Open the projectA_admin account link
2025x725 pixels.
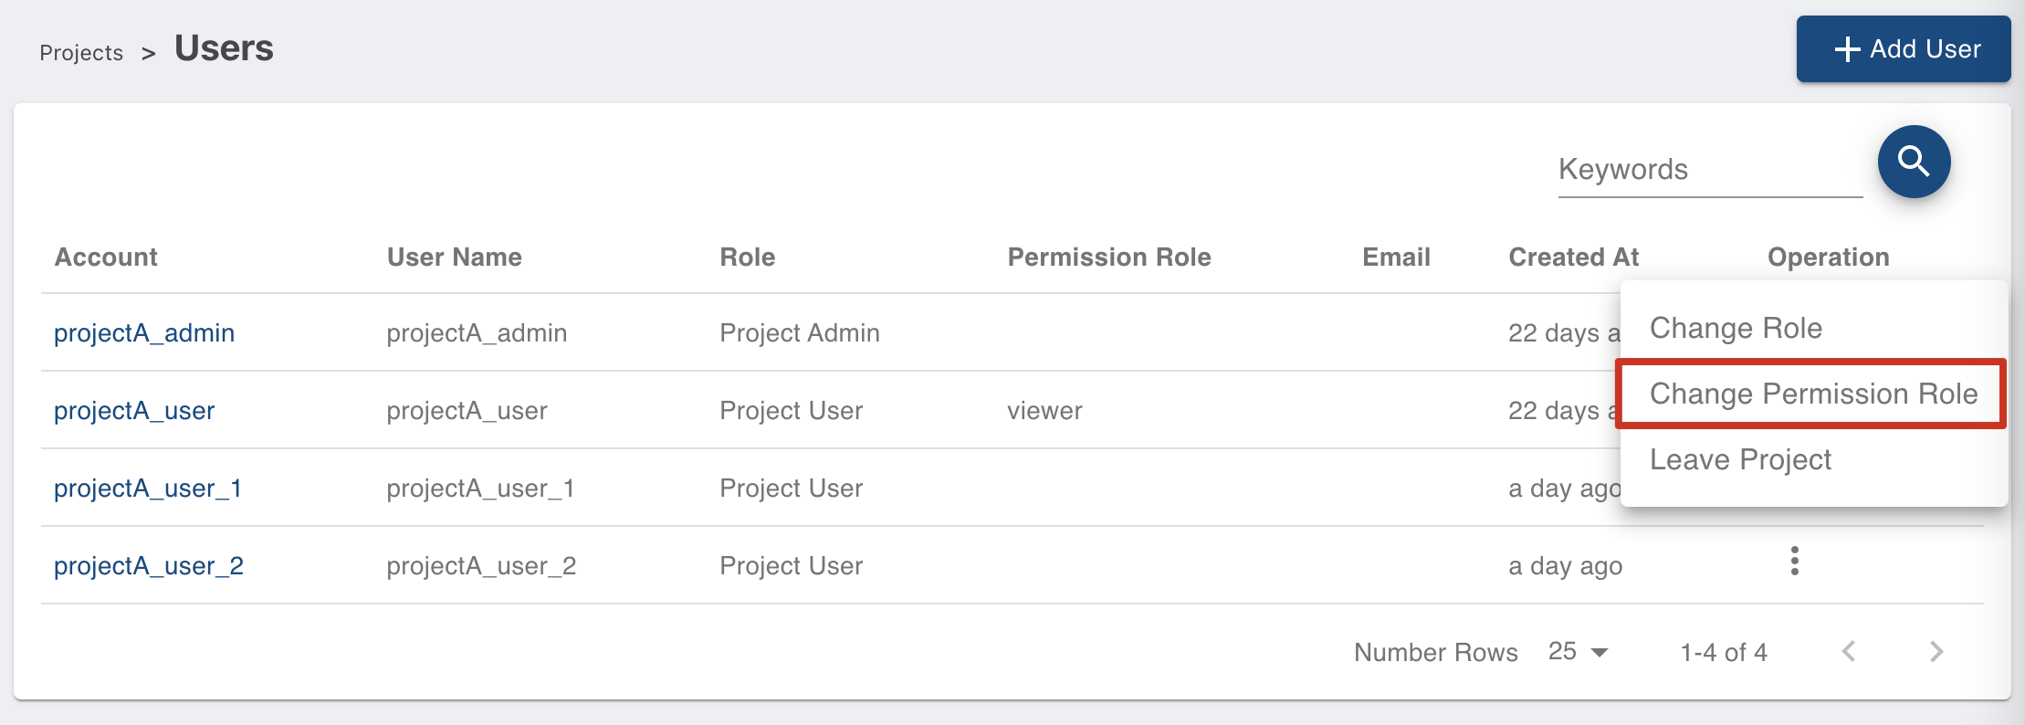click(144, 332)
